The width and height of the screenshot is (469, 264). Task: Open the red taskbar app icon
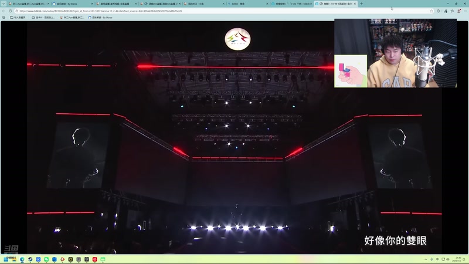coord(95,259)
